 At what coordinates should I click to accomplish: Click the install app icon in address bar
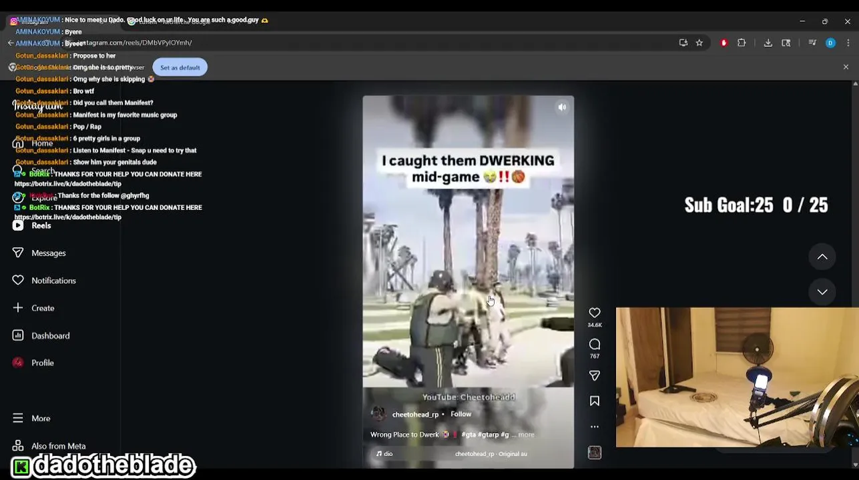(x=683, y=43)
